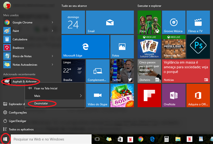Launch Paint from the most used list
213x144 pixels.
point(28,31)
